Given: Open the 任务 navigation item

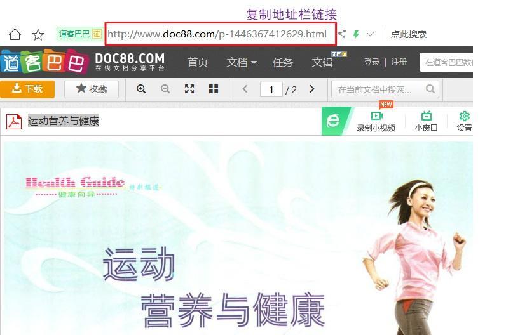Looking at the screenshot, I should point(283,62).
